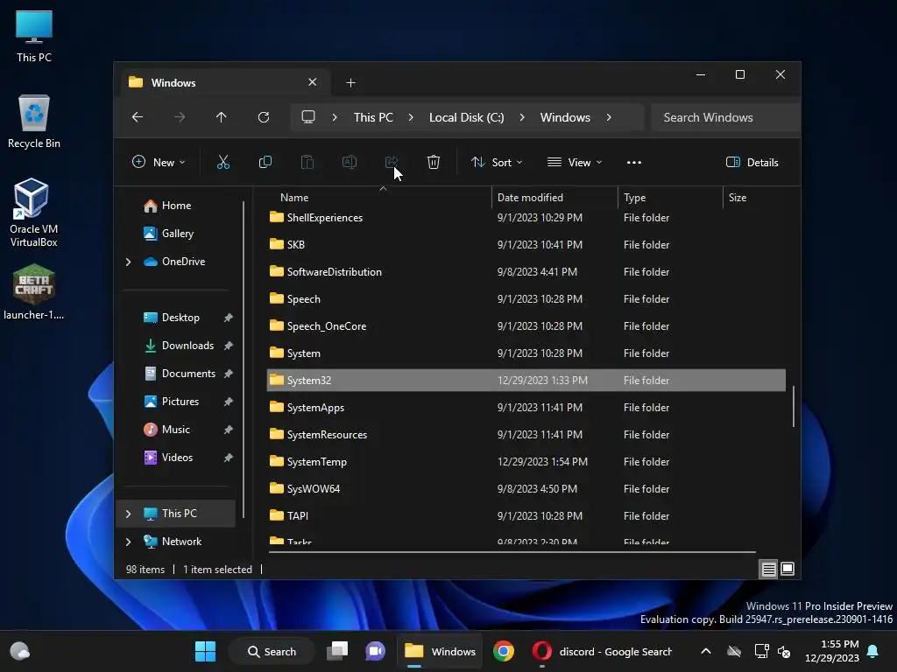Screen dimensions: 897x672
Task: Click the Share icon in toolbar
Action: [392, 162]
